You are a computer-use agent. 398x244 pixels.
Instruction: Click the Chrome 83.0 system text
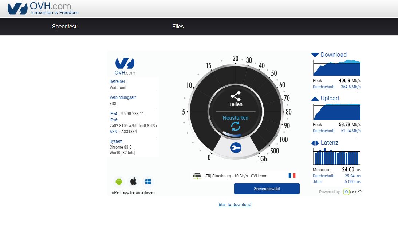pos(121,147)
